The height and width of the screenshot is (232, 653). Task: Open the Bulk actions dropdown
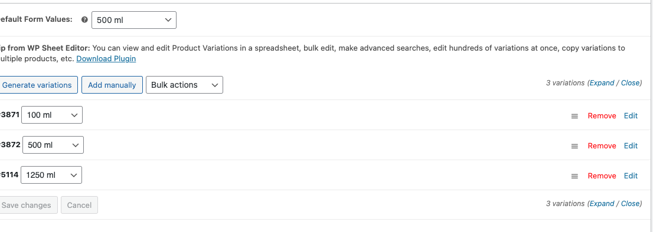pos(184,85)
